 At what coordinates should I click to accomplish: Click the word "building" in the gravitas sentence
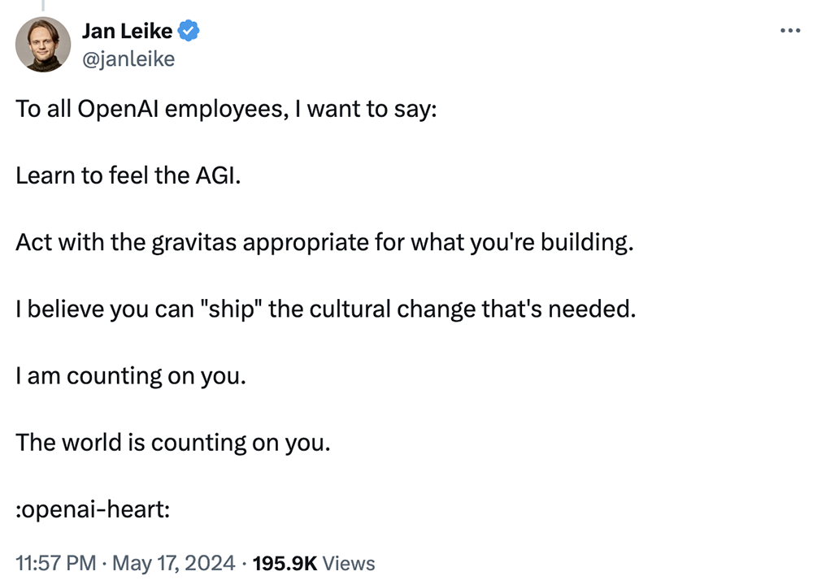pyautogui.click(x=589, y=243)
